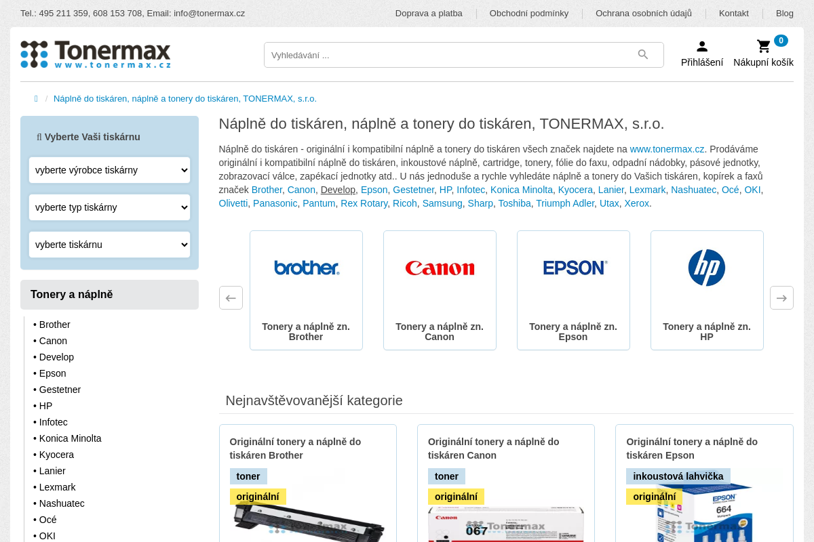Click 'Tonery a náplně zn. HP' caption
Image resolution: width=814 pixels, height=542 pixels.
point(707,332)
